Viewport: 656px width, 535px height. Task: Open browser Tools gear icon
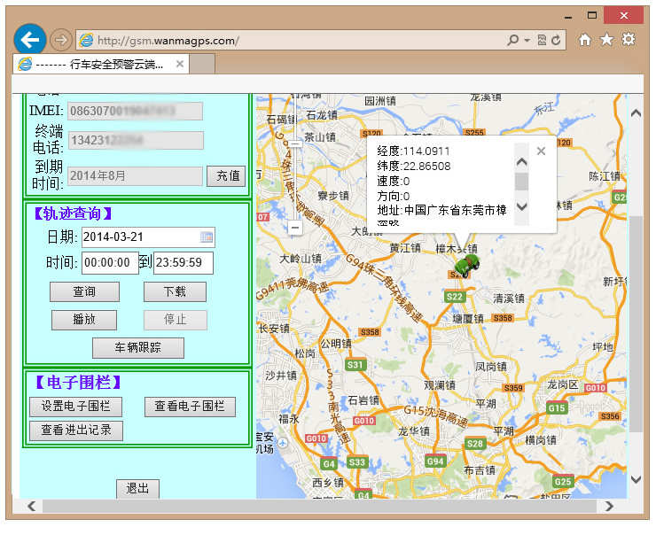629,40
